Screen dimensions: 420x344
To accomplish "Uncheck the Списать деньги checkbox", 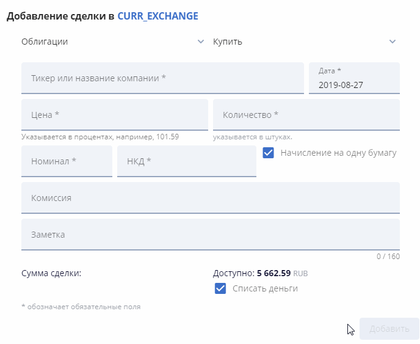I will click(220, 288).
